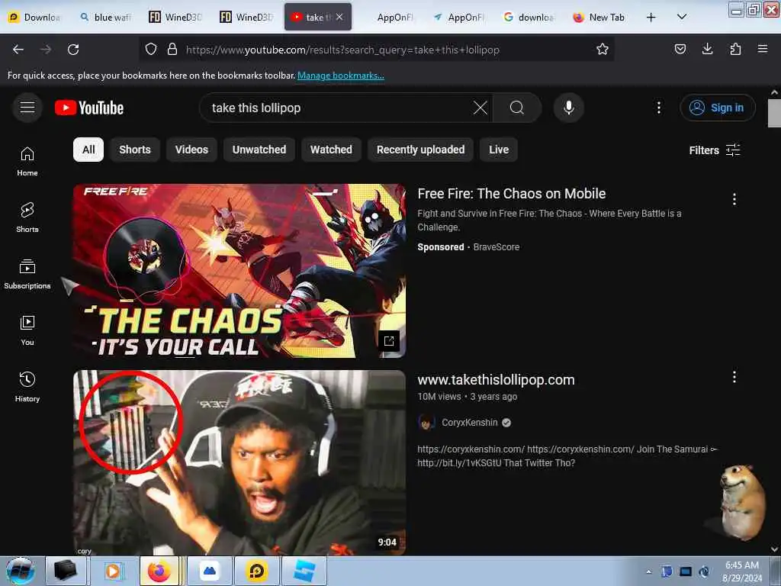The image size is (781, 586).
Task: Open the media player taskbar icon
Action: point(113,571)
